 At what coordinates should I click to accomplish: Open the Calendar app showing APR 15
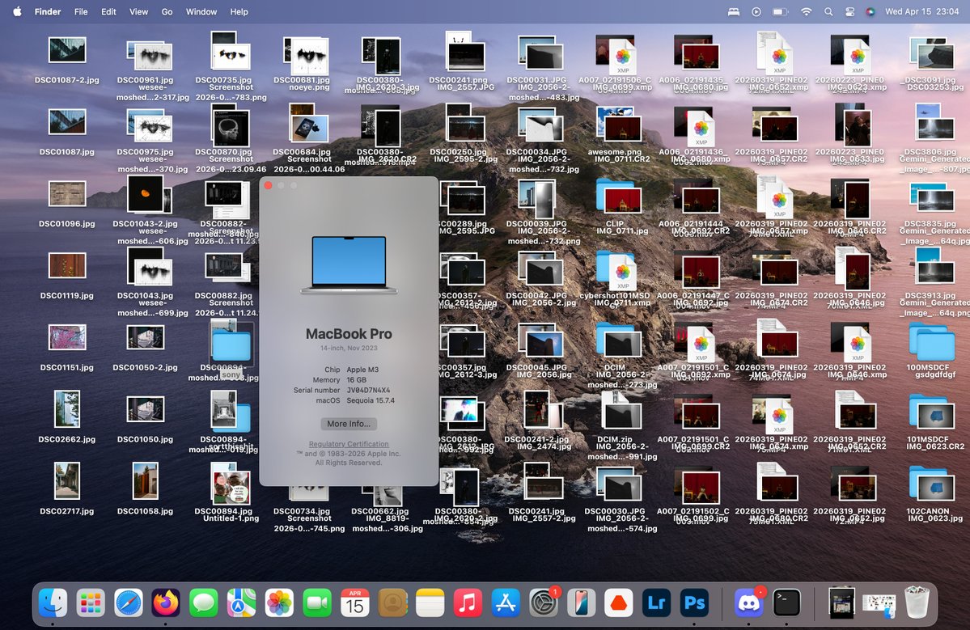tap(354, 603)
